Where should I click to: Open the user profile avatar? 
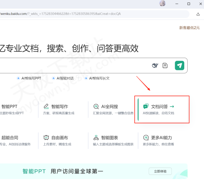(163, 3)
